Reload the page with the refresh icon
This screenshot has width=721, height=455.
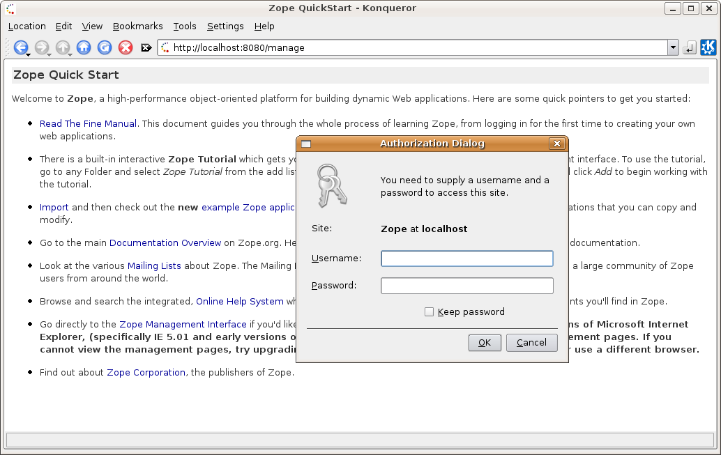[105, 47]
